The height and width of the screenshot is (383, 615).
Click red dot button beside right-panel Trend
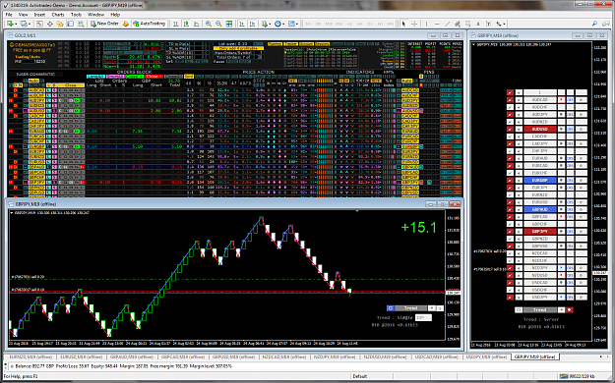pos(569,309)
